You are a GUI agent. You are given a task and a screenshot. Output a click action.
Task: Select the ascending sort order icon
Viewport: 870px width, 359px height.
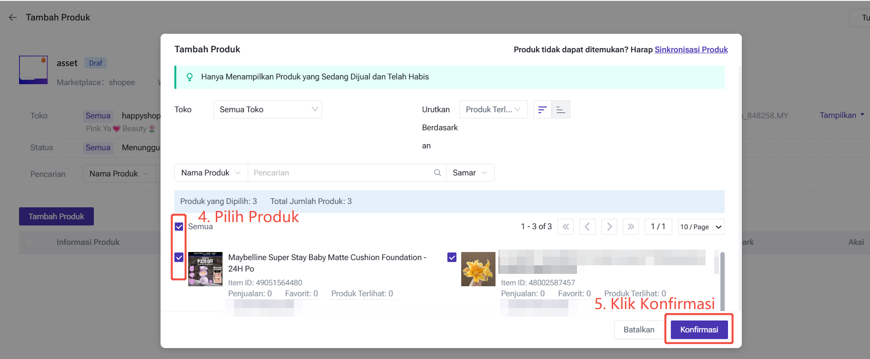click(x=561, y=109)
